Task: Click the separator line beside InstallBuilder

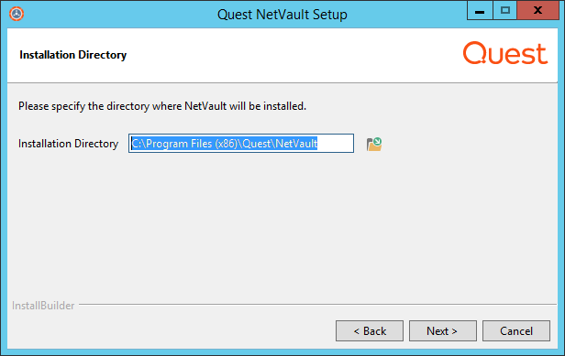Action: (317, 305)
